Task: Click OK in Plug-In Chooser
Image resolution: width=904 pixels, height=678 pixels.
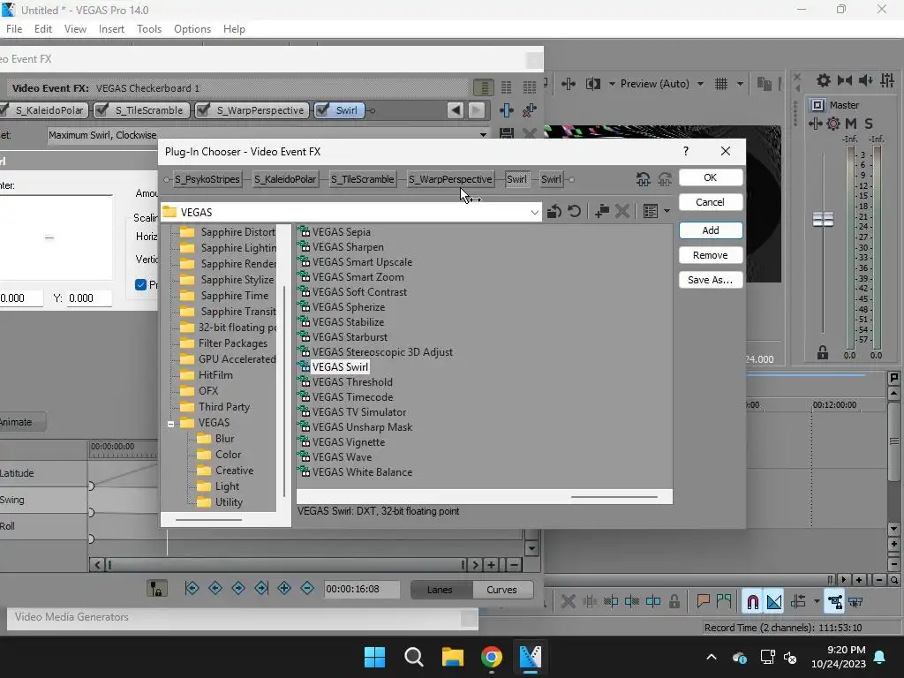Action: point(711,177)
